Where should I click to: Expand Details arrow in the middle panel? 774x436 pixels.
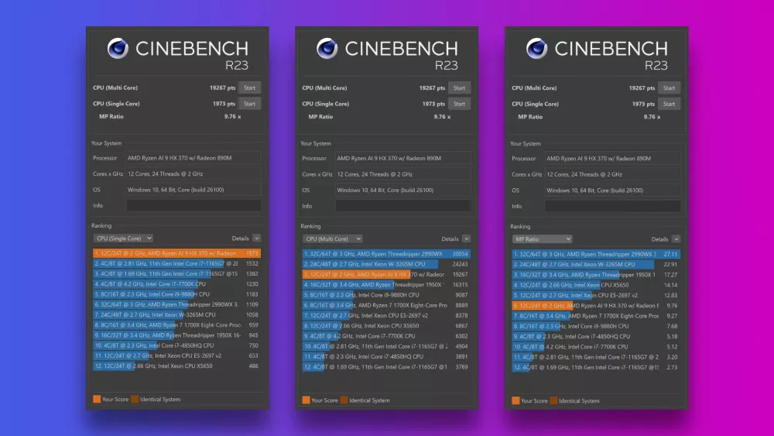pos(466,239)
